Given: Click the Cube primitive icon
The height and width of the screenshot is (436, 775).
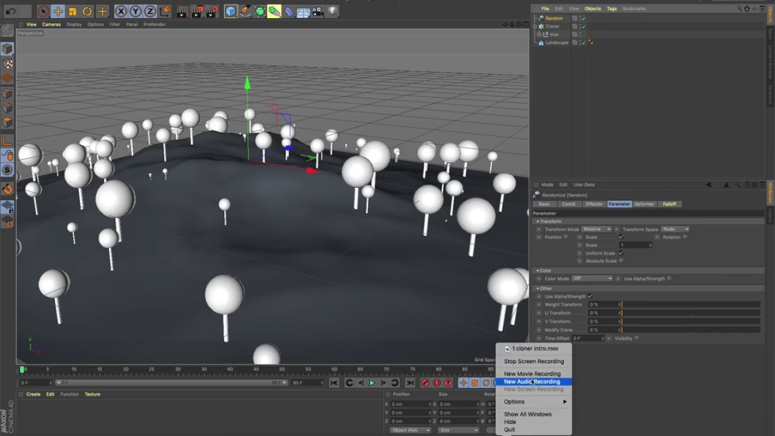Looking at the screenshot, I should point(231,11).
